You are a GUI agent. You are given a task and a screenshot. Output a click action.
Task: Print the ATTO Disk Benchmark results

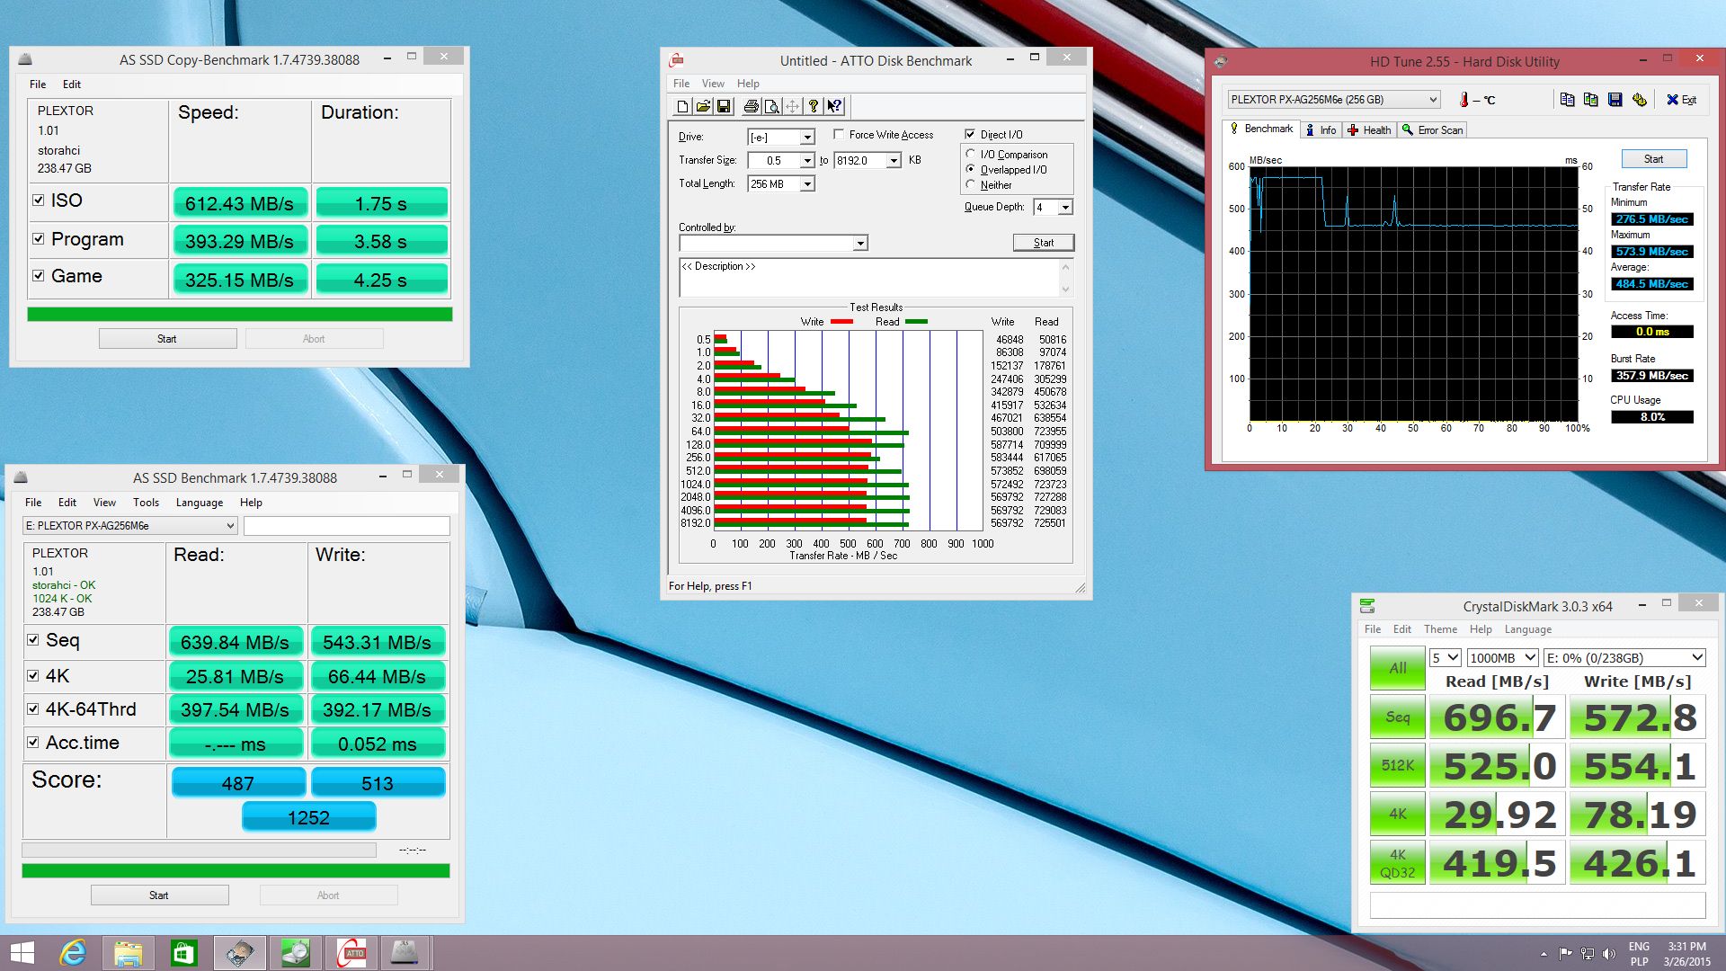pos(752,106)
